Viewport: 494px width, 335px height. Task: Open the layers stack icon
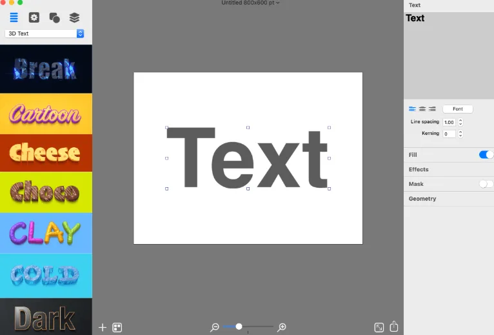click(x=74, y=17)
